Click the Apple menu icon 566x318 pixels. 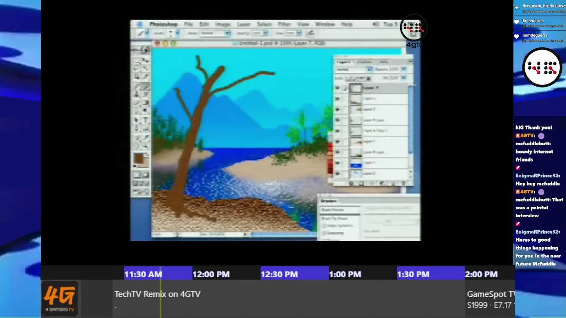(140, 24)
